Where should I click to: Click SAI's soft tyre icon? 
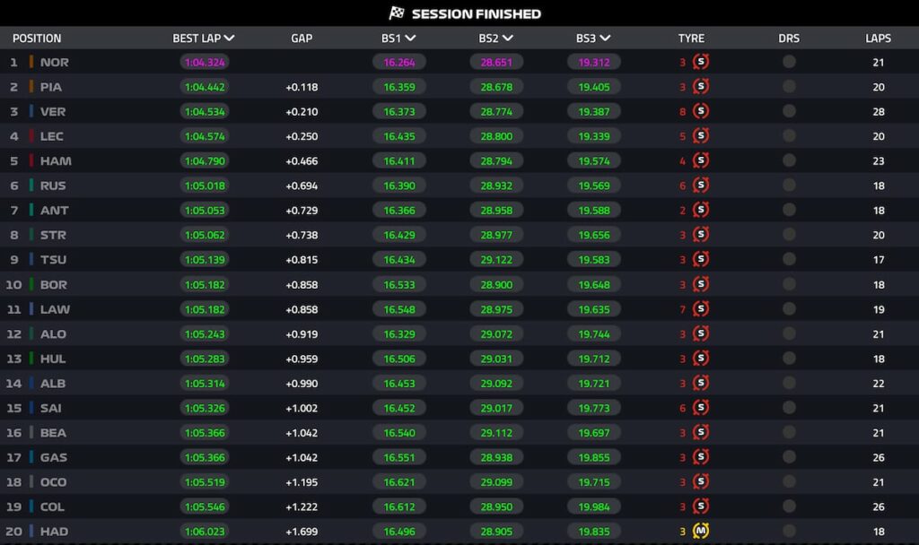(700, 408)
